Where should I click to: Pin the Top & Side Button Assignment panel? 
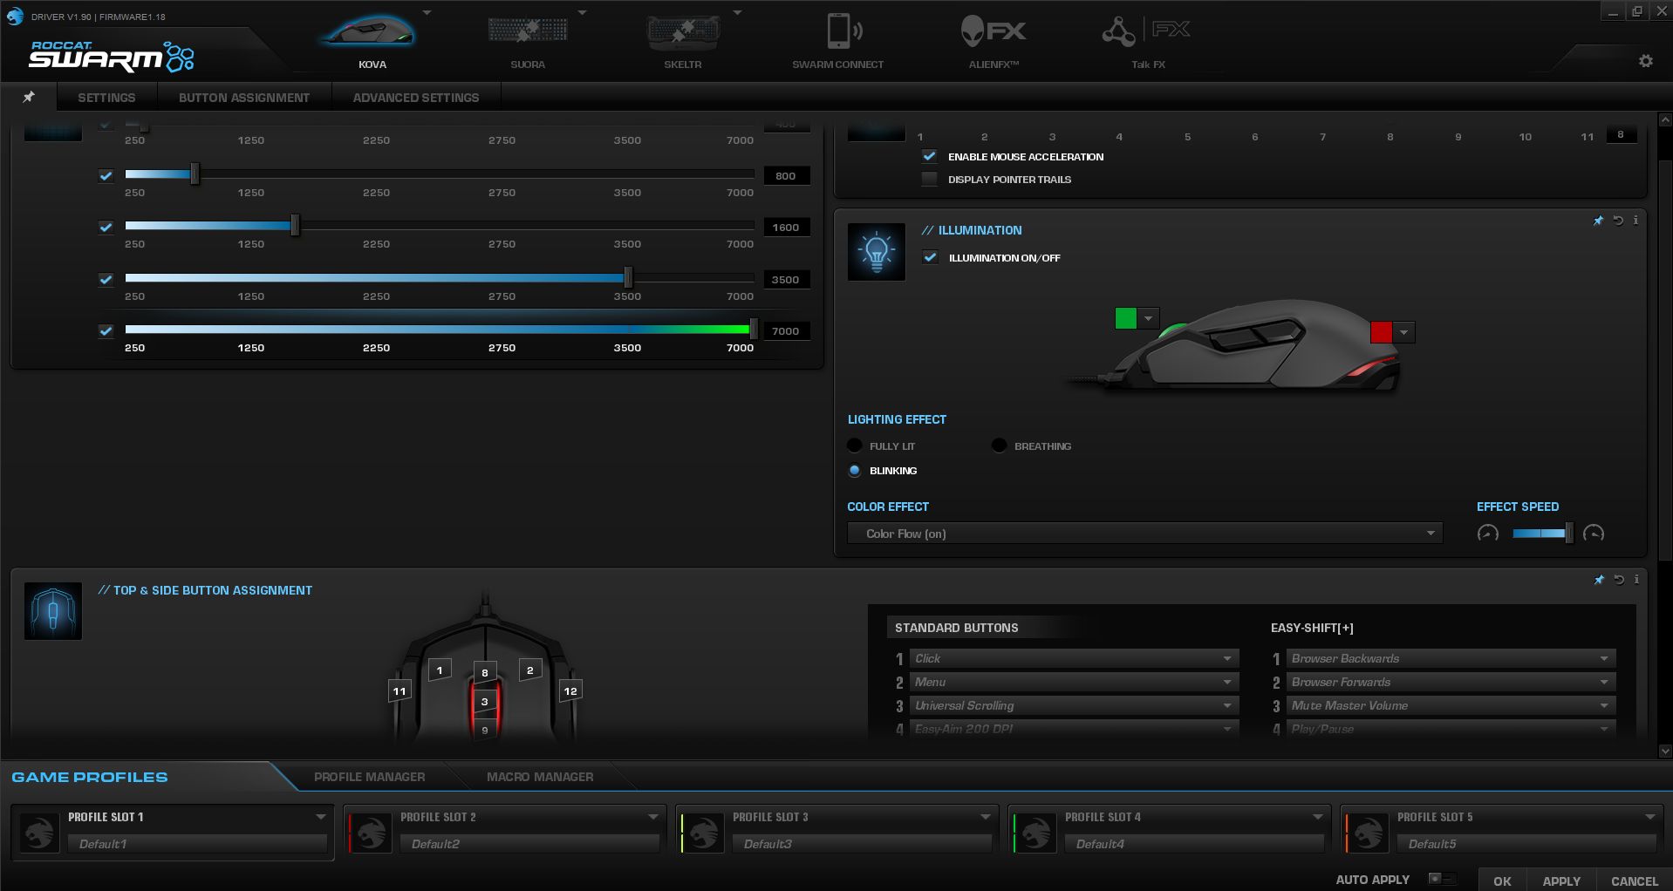coord(1599,580)
